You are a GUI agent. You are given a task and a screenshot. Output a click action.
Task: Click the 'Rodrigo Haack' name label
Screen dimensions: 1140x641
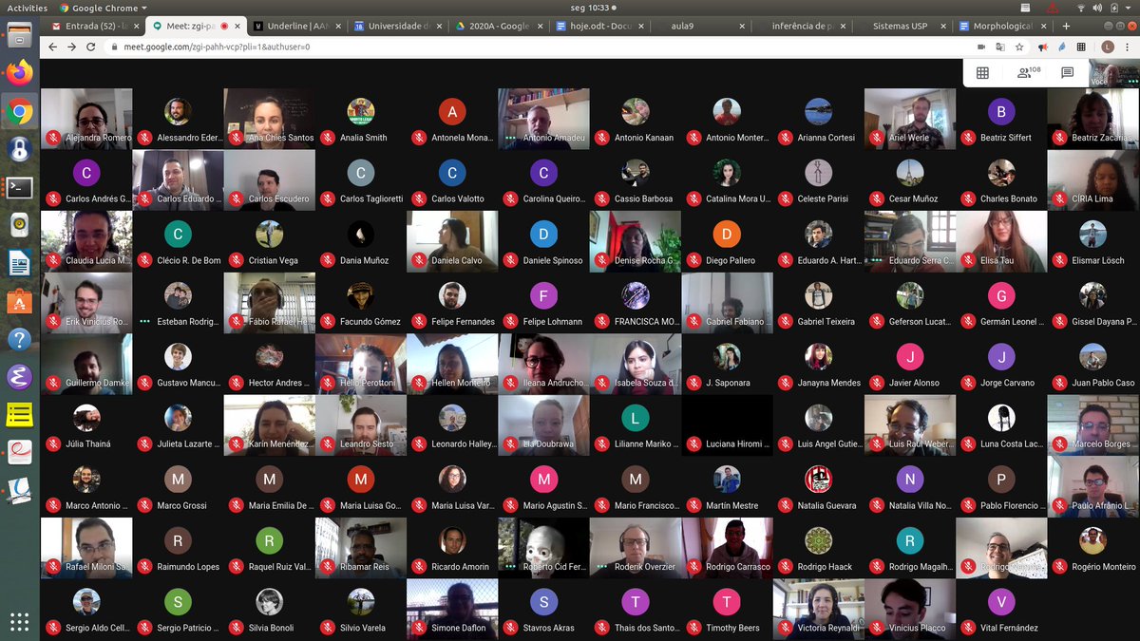pyautogui.click(x=825, y=567)
